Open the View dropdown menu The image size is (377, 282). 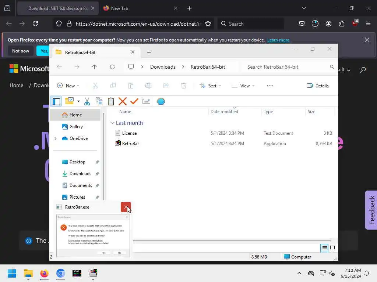point(243,86)
